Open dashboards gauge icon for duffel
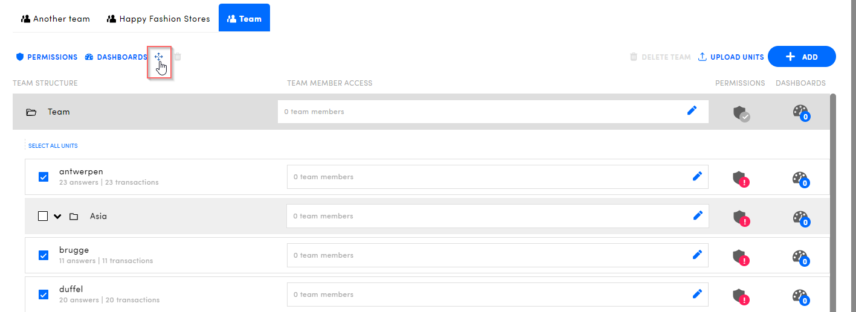 [x=800, y=296]
